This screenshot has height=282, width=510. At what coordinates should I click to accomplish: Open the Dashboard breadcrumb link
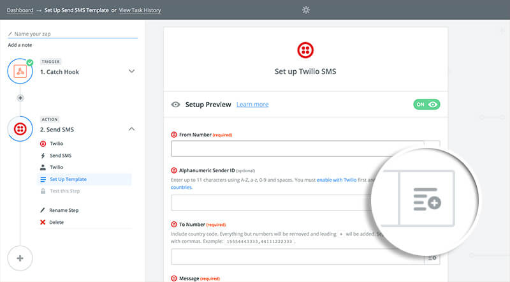[20, 10]
